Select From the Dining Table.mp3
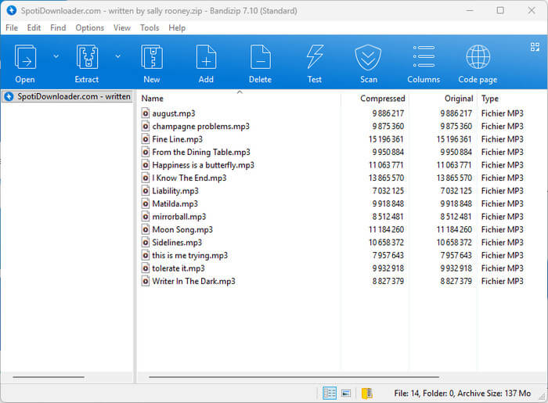The height and width of the screenshot is (403, 548). pos(201,152)
